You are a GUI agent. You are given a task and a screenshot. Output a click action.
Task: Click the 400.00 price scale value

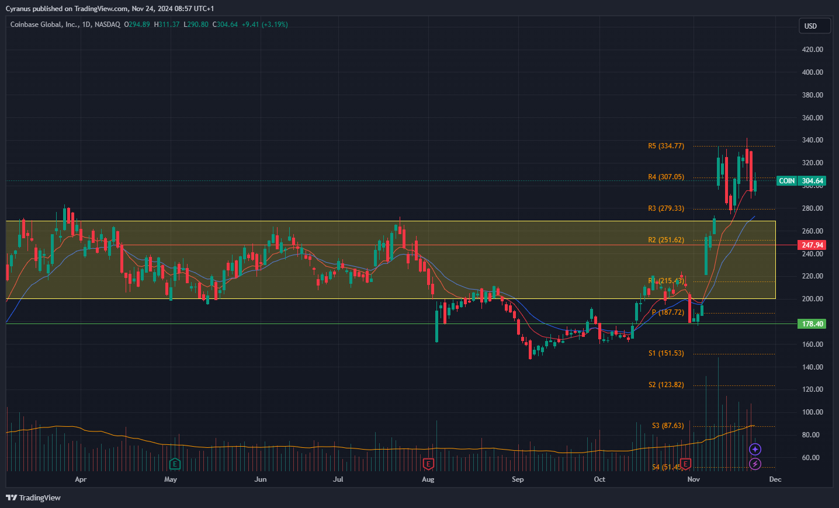(x=812, y=72)
